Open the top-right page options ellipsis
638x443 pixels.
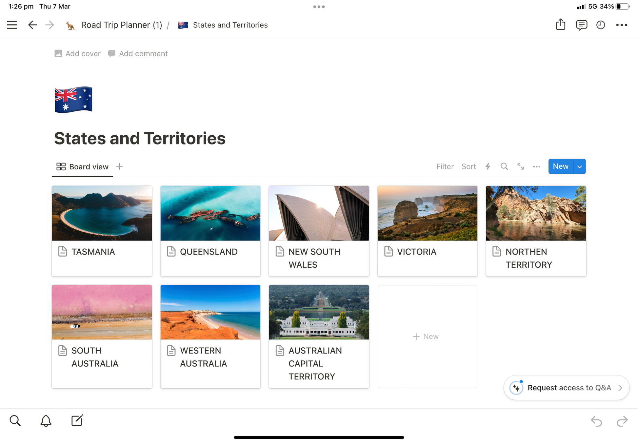pos(621,25)
